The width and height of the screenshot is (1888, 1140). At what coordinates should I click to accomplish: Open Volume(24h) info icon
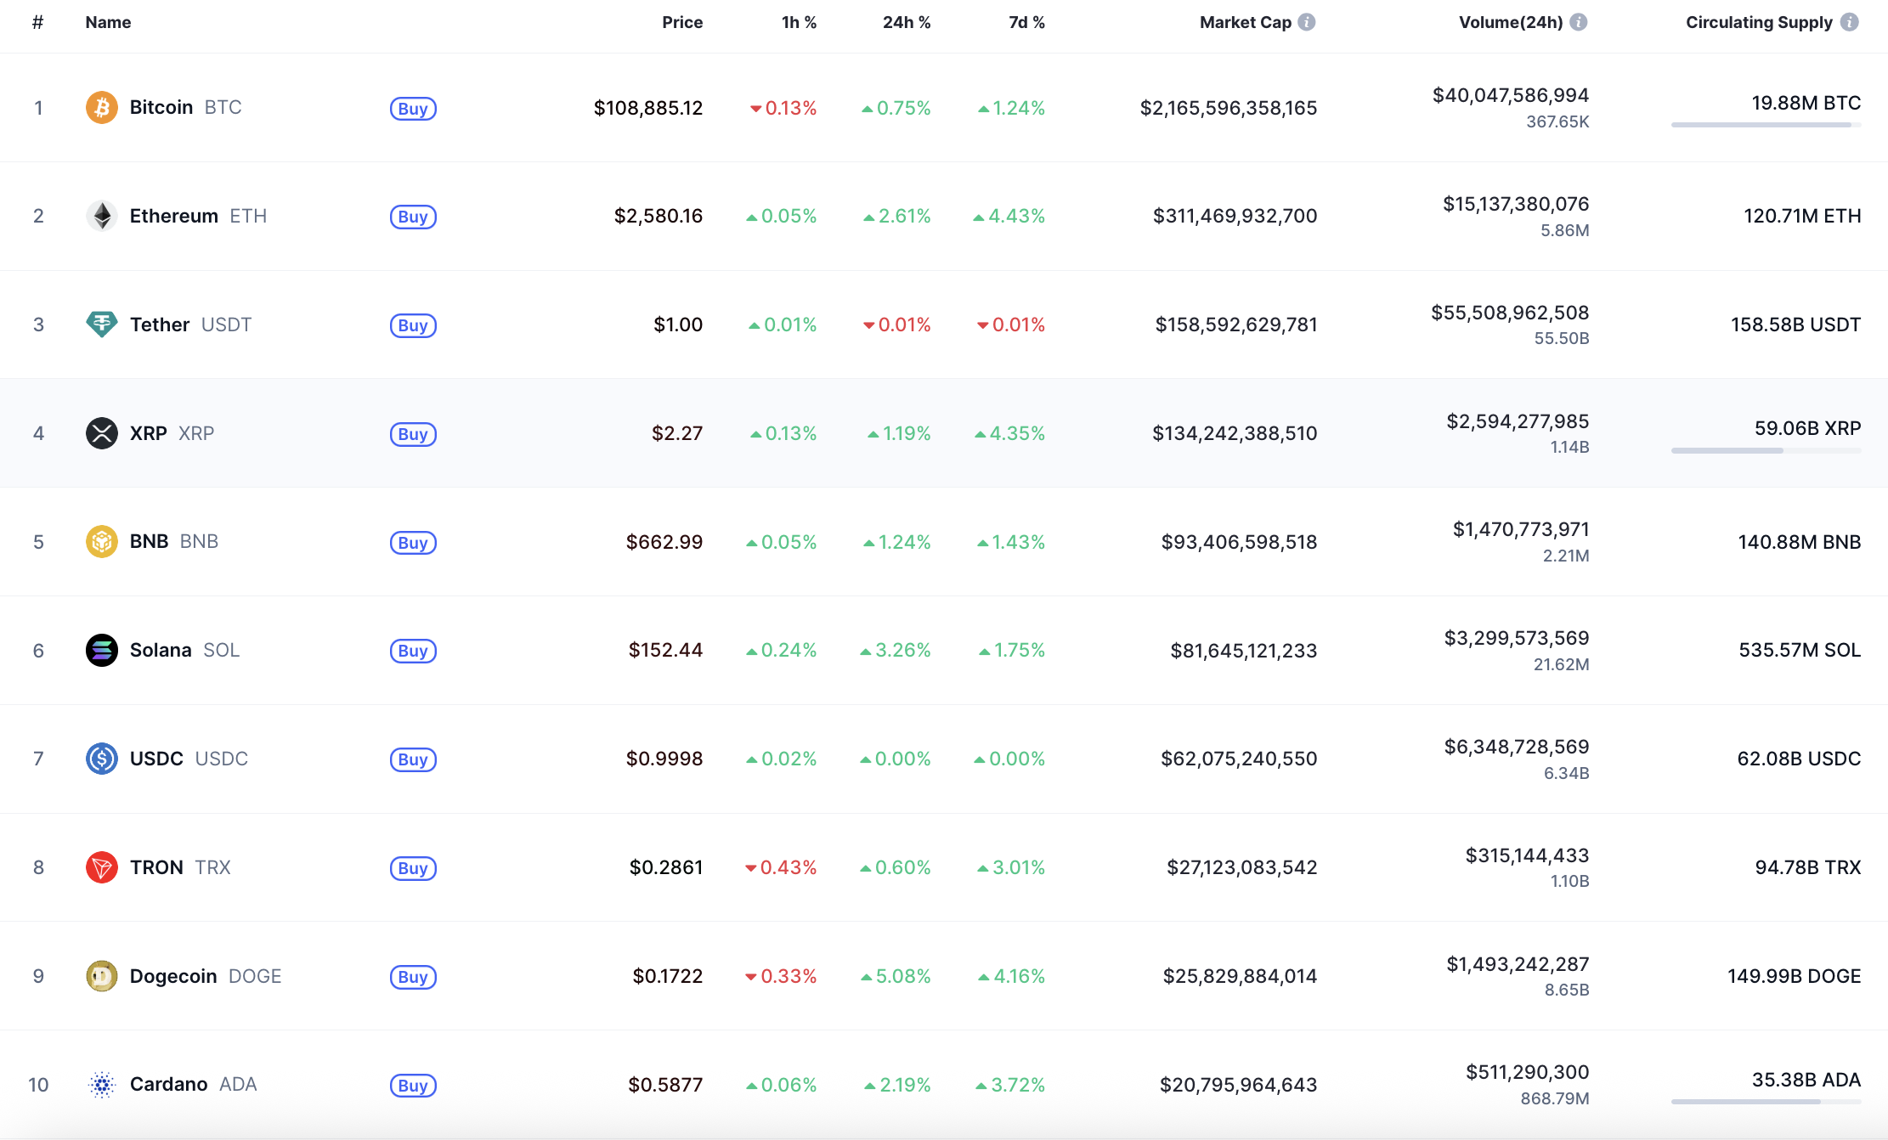[x=1579, y=22]
